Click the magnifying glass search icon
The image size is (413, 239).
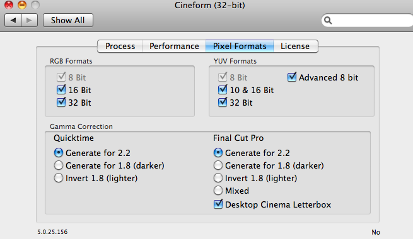point(328,20)
